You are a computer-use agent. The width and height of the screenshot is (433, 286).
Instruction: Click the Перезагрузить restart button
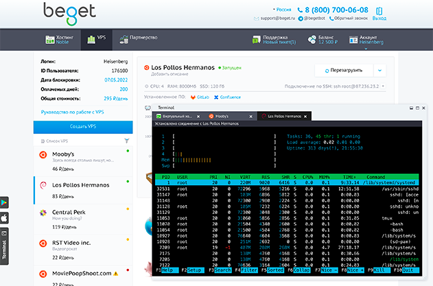344,71
